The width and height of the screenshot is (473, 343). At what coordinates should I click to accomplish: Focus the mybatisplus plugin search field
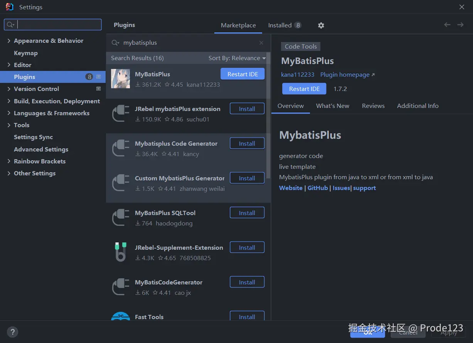point(189,43)
